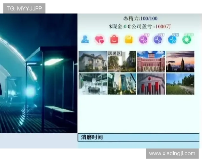The height and width of the screenshot is (162, 202).
Task: Click the violet 3H wait clock icon
Action: point(158,39)
